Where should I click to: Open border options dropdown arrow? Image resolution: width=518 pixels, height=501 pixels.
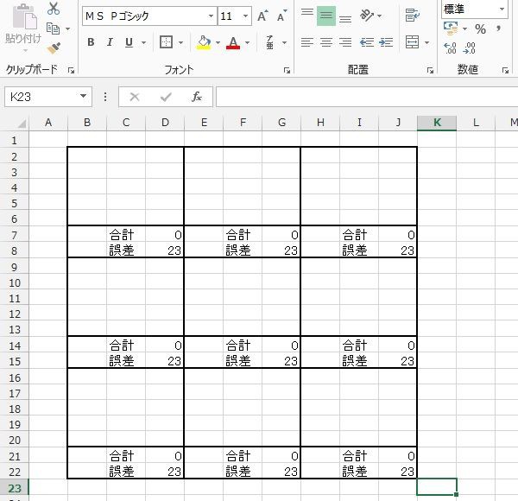tap(180, 42)
